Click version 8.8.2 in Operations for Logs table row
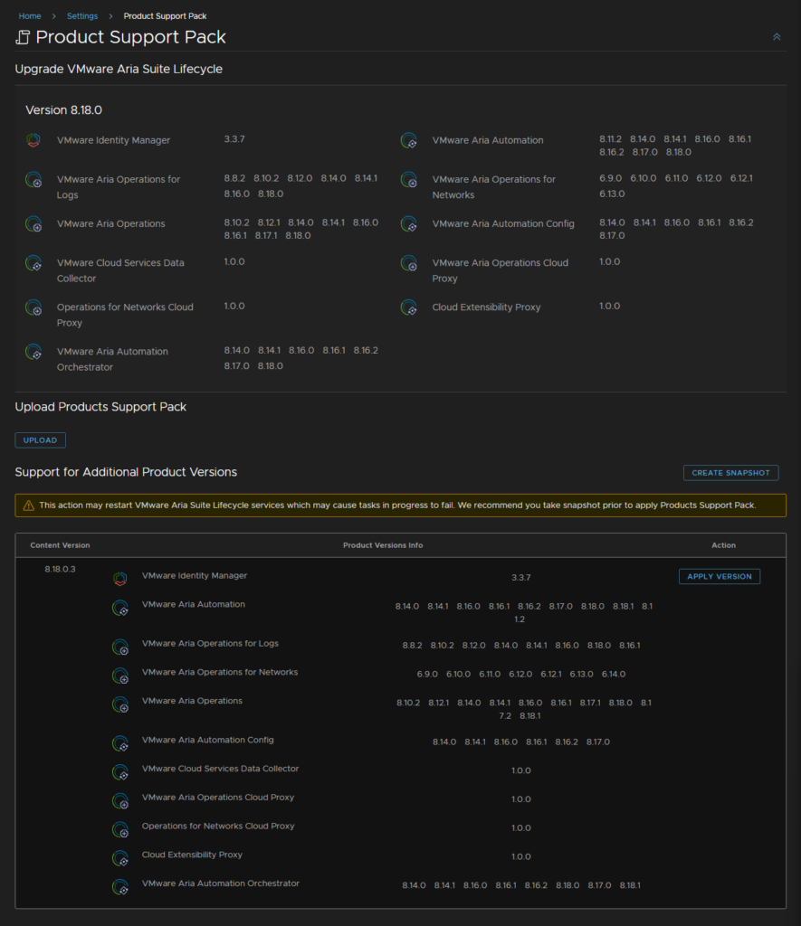The height and width of the screenshot is (926, 801). pyautogui.click(x=413, y=646)
